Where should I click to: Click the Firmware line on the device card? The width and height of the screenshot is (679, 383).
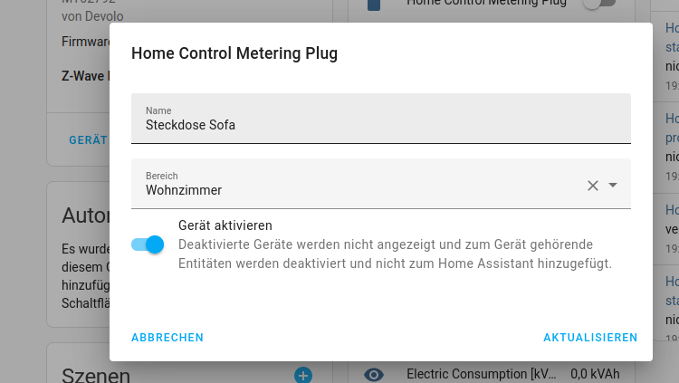point(85,42)
